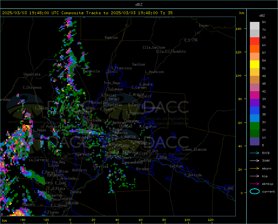Click the S_MARTIN label

point(128,137)
